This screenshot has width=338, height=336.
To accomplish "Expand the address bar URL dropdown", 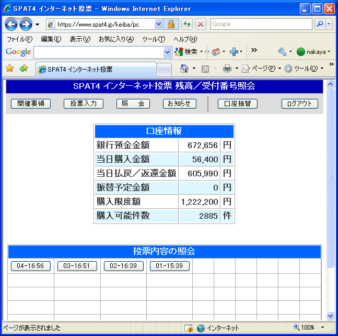I will pos(158,24).
